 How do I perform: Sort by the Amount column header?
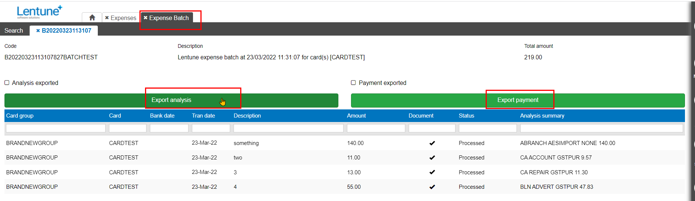pyautogui.click(x=356, y=116)
